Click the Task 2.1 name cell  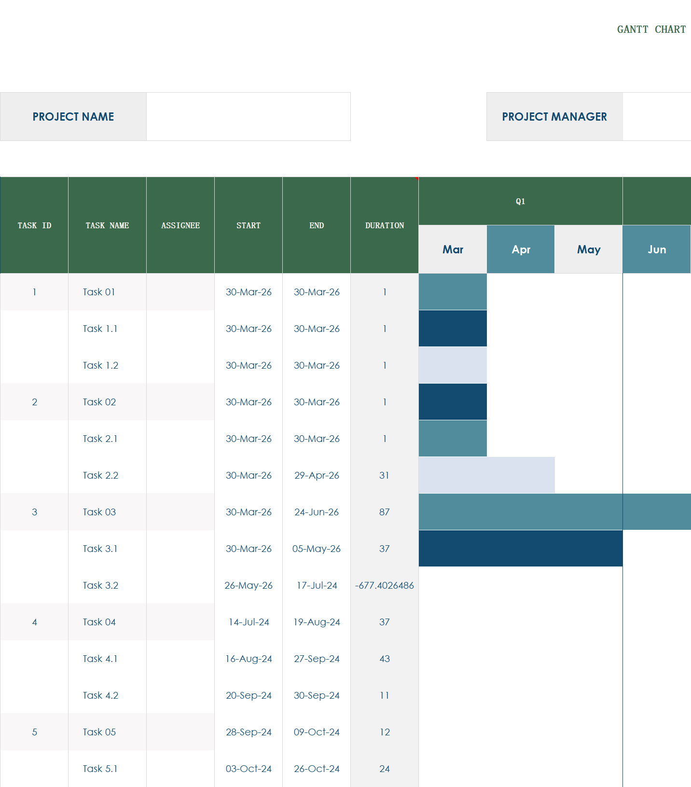pos(107,439)
